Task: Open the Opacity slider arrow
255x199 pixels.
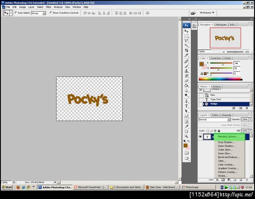Action: [250, 120]
